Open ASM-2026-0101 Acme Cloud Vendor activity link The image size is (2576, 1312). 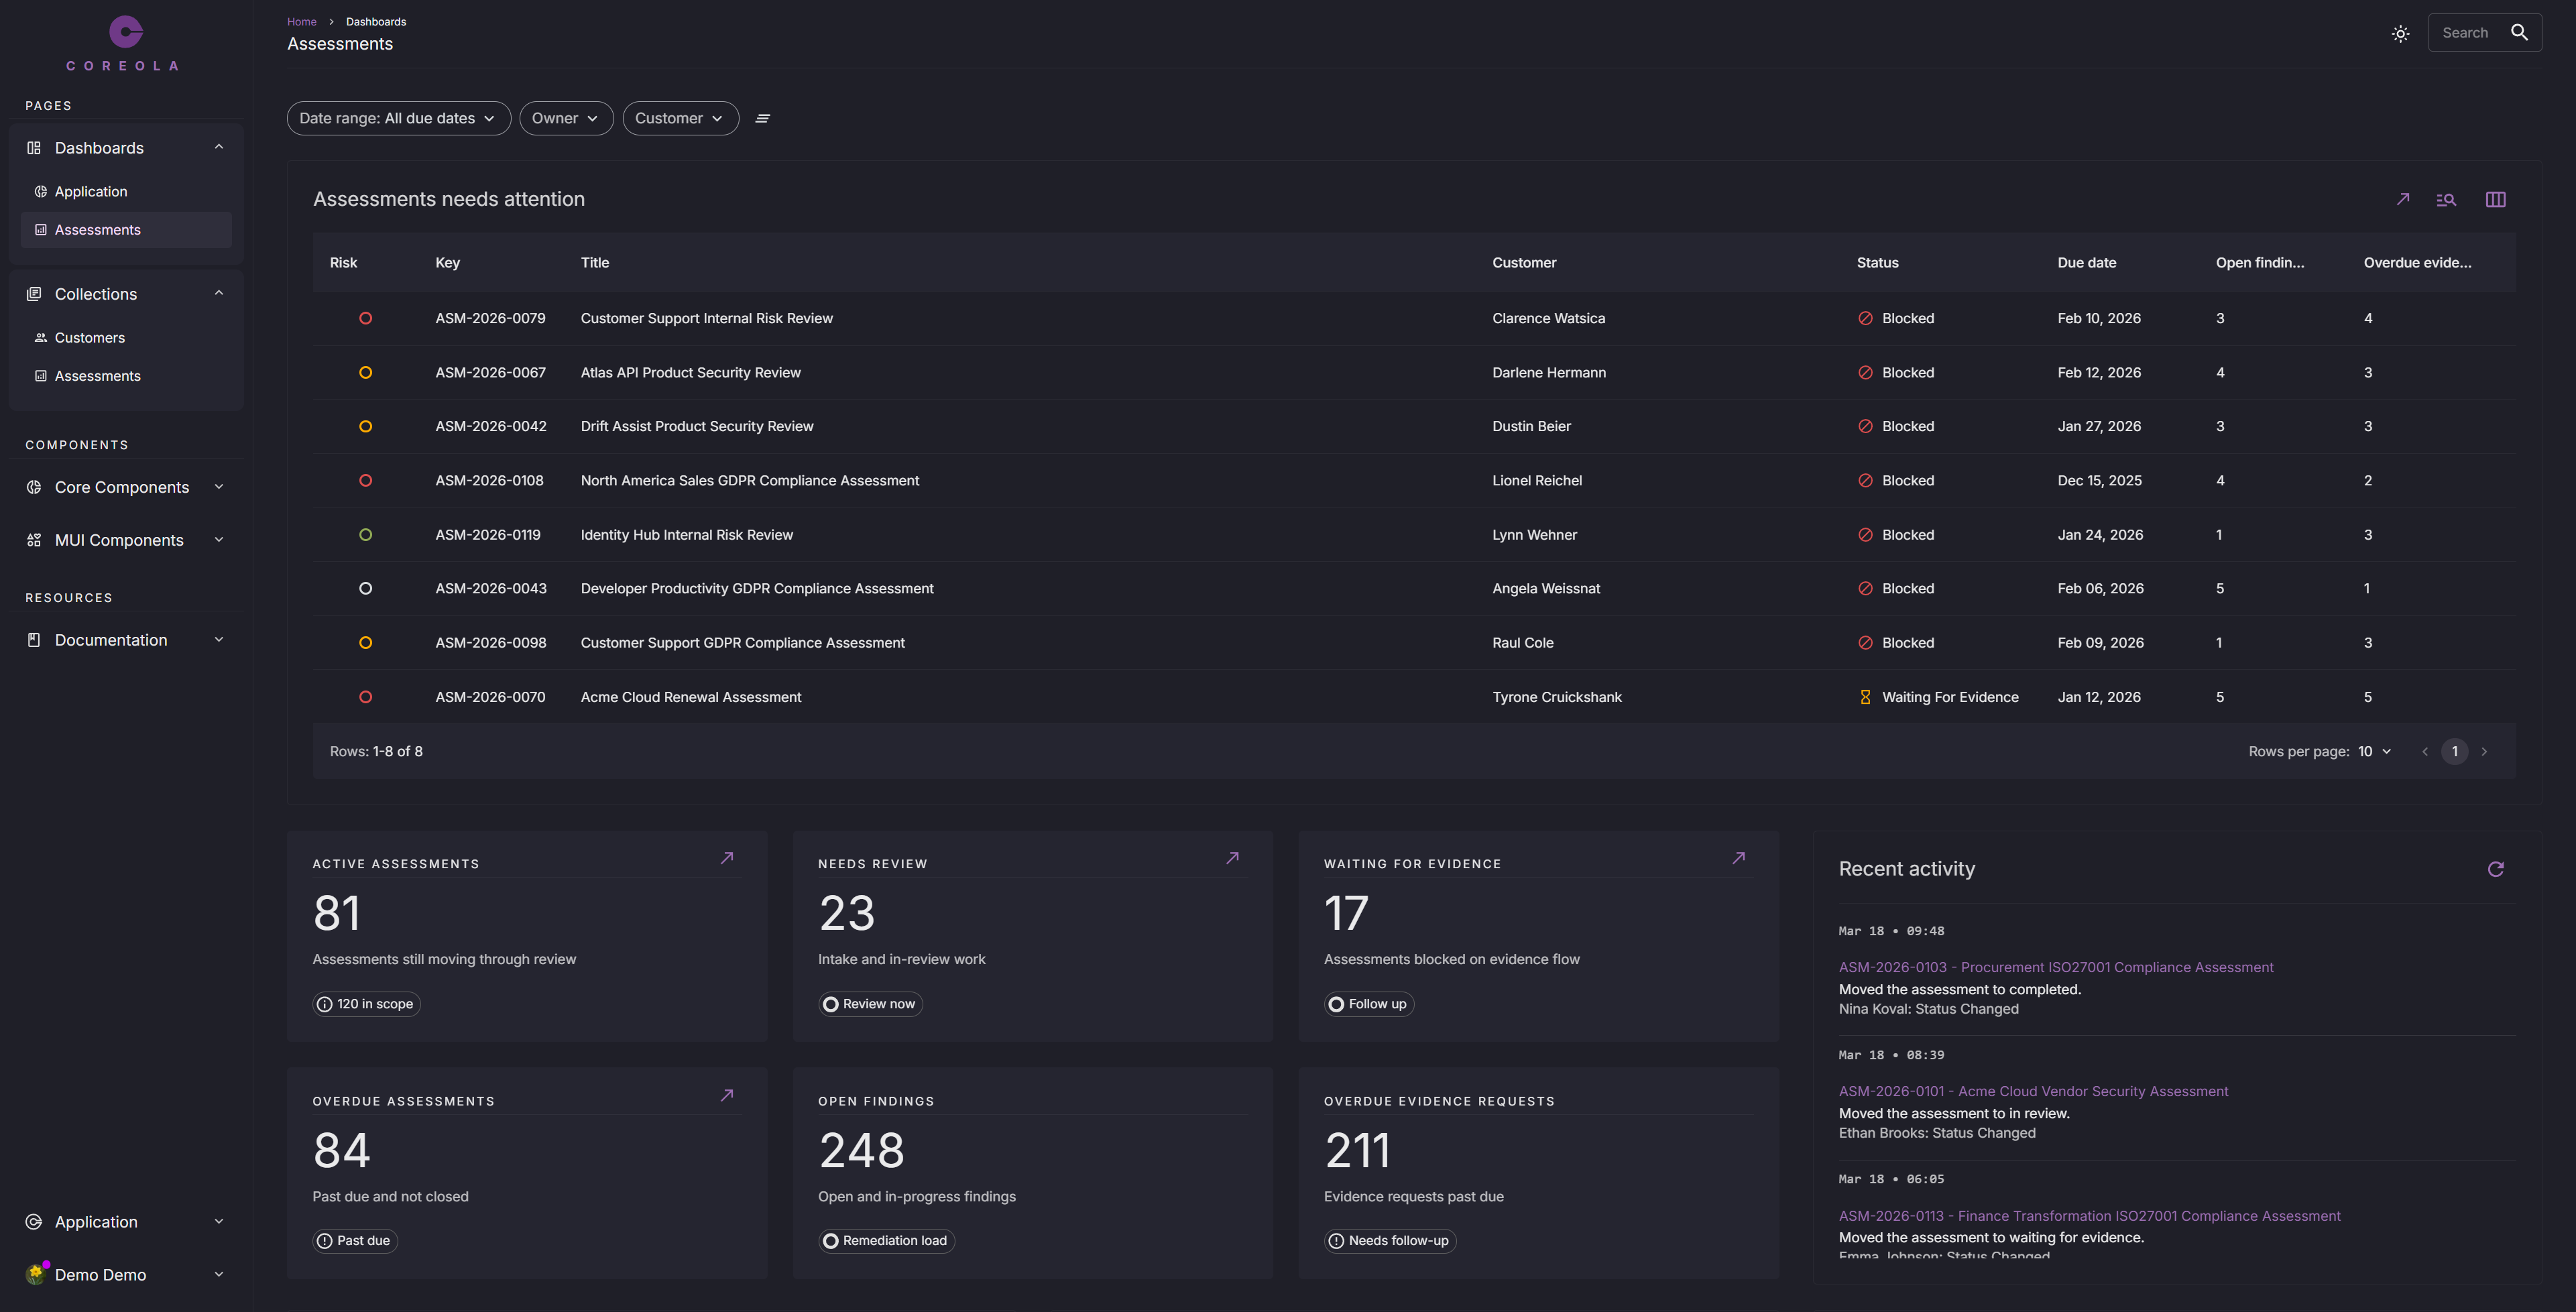tap(2033, 1091)
